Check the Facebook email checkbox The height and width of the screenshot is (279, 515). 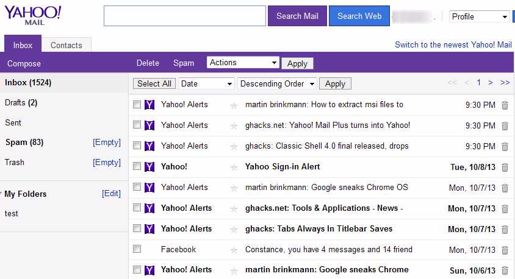click(137, 249)
